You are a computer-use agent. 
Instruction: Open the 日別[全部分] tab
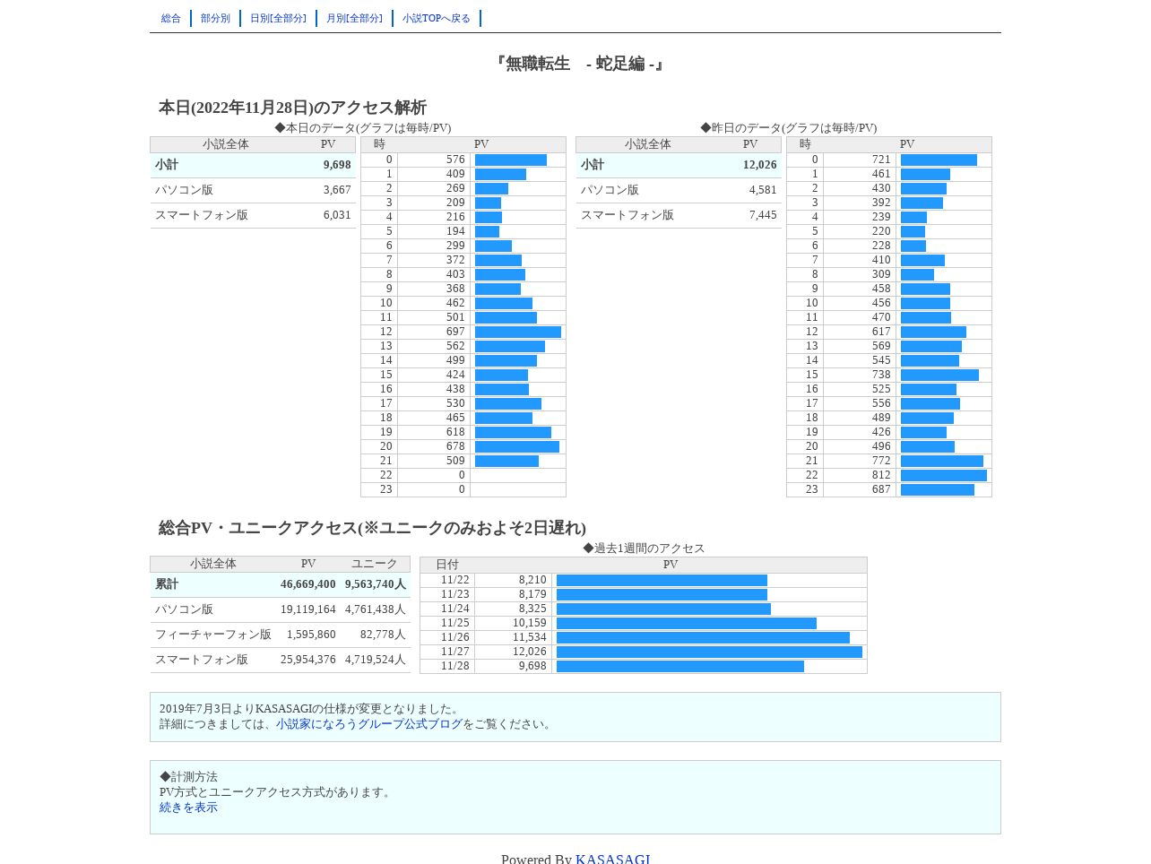tap(278, 19)
